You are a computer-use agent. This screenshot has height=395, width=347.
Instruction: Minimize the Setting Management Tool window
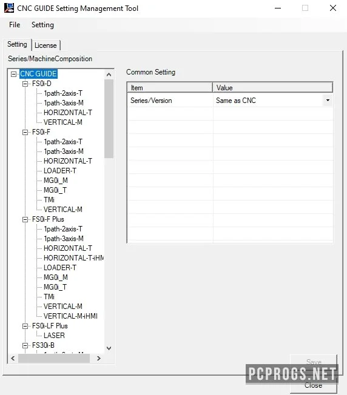click(278, 8)
